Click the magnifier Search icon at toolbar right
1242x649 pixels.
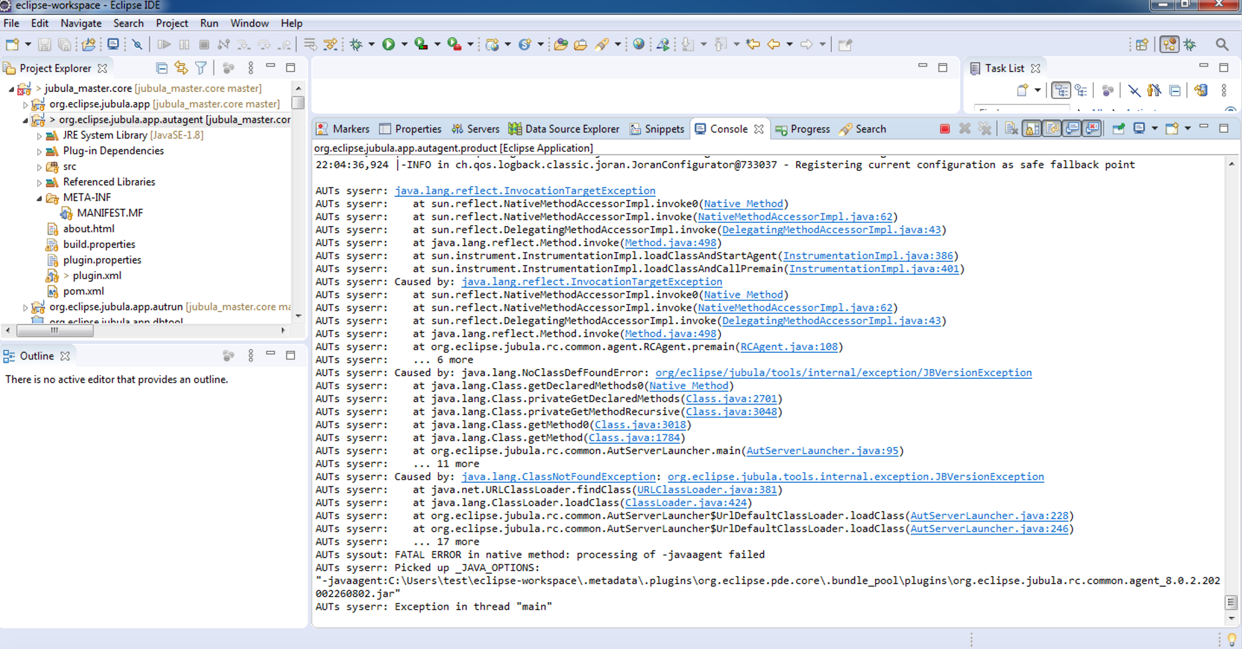[x=1222, y=45]
